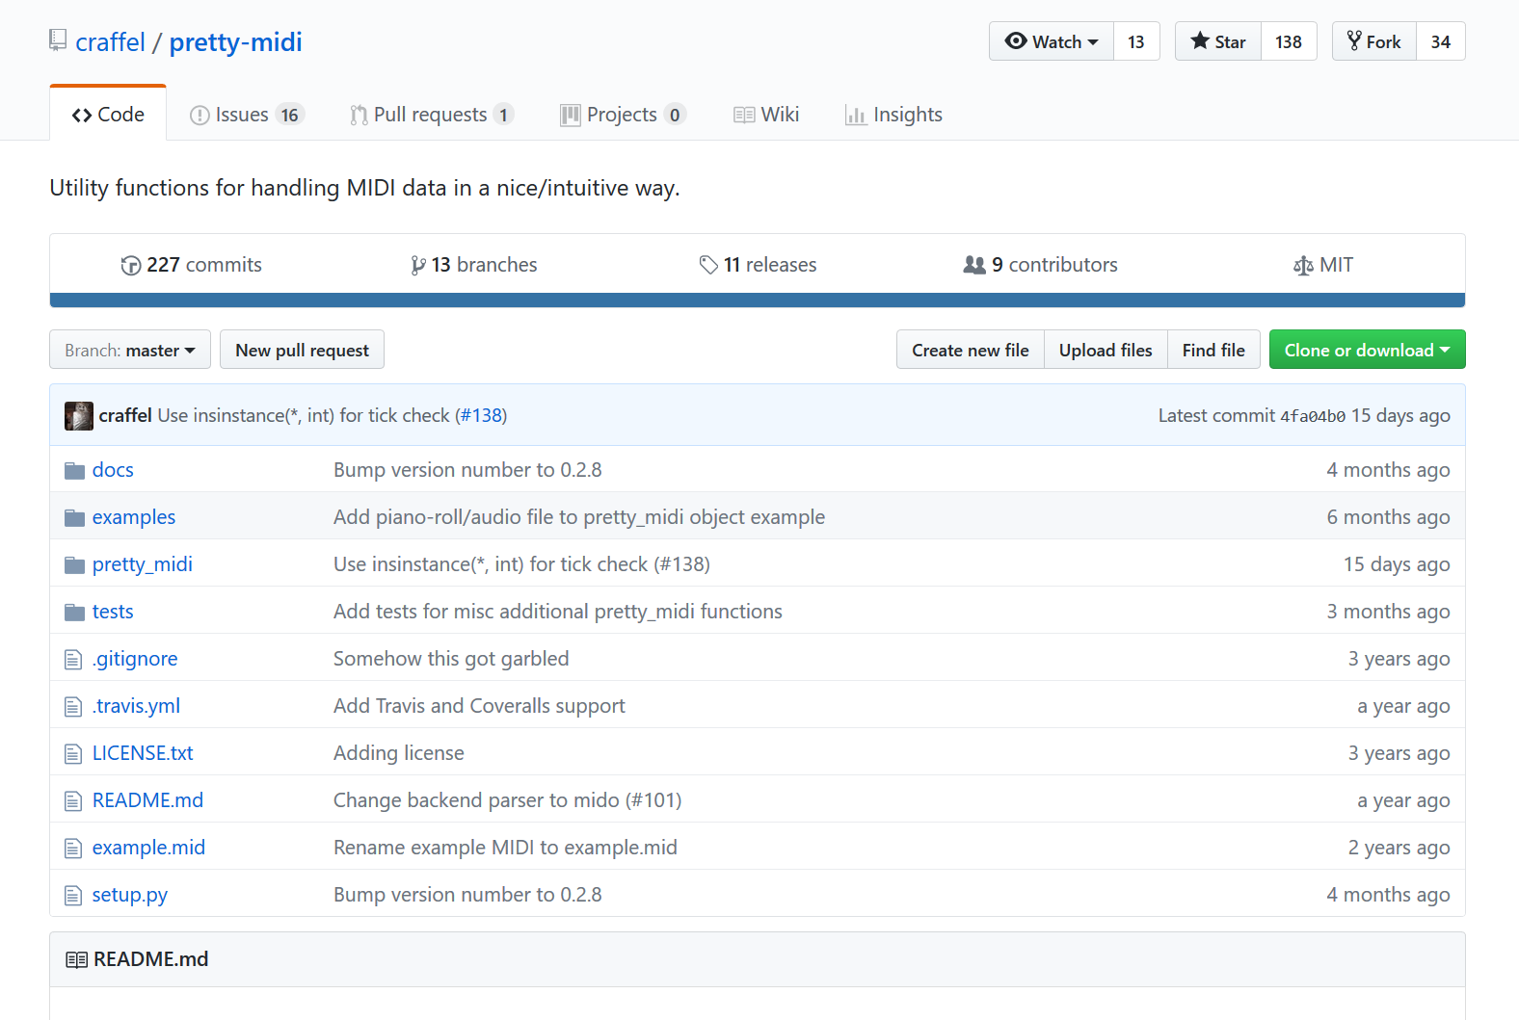The image size is (1519, 1020).
Task: View the 138 stargazers count
Action: point(1289,41)
